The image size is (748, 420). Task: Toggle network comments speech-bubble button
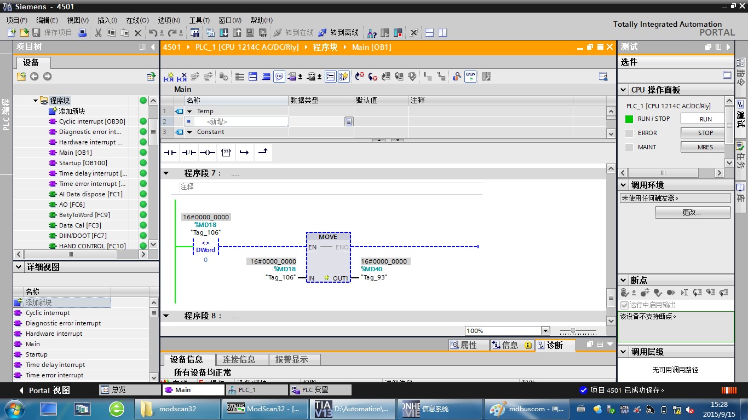point(279,77)
